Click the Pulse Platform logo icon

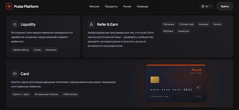click(9, 6)
